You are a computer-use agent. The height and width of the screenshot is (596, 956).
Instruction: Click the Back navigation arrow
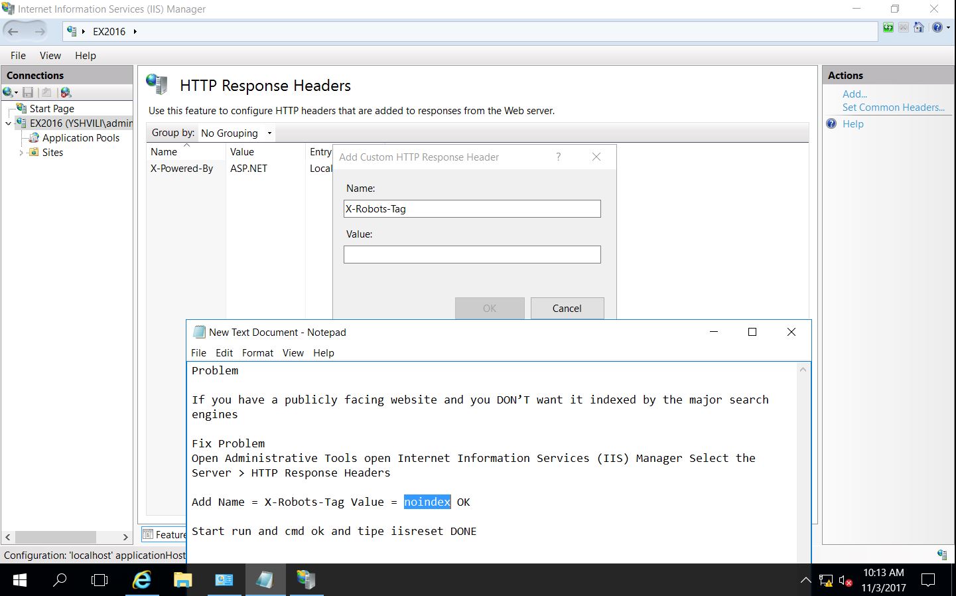coord(13,31)
